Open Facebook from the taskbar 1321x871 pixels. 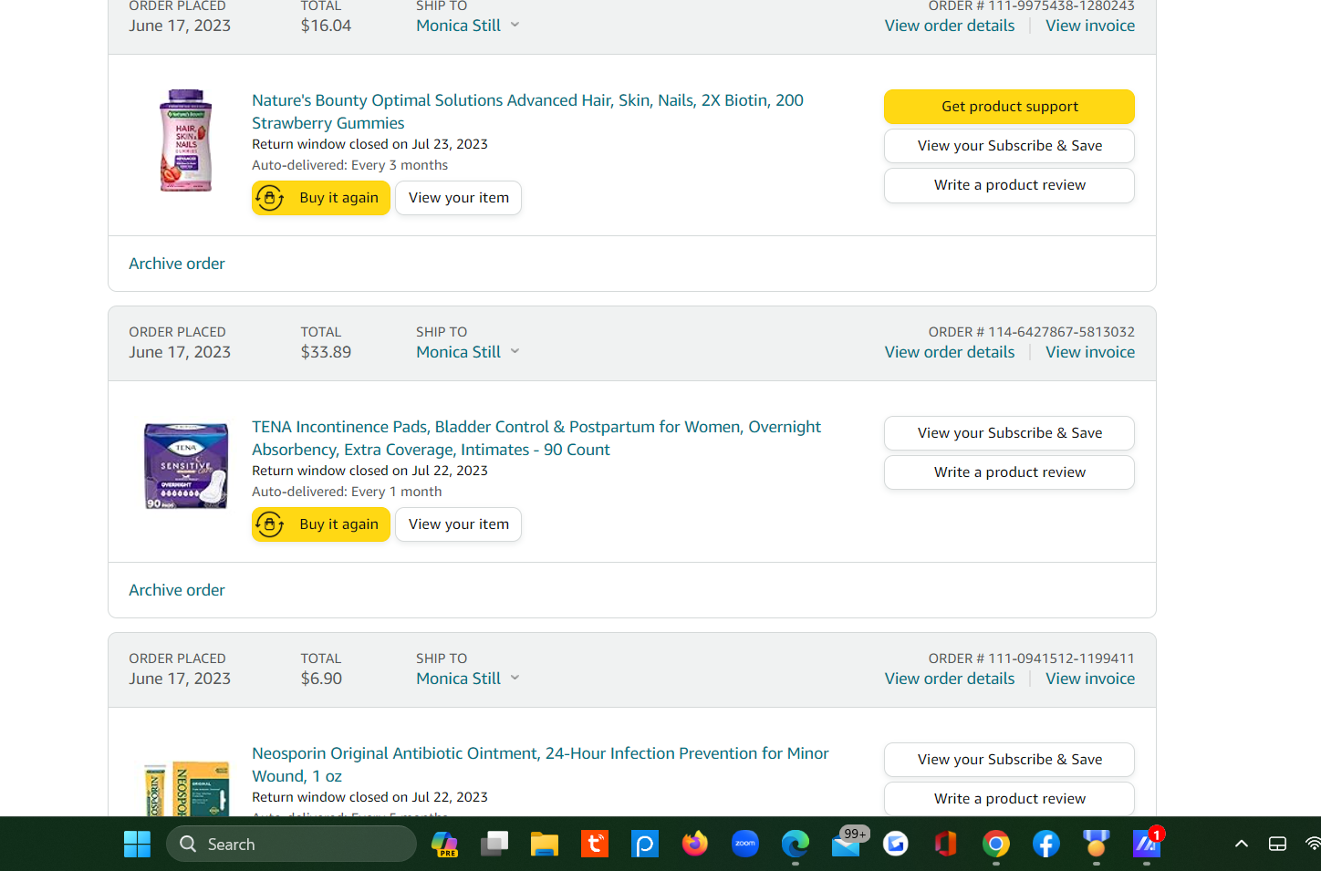pyautogui.click(x=1046, y=845)
